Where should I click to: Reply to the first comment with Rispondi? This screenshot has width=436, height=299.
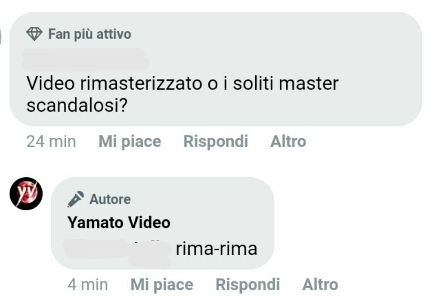(x=215, y=141)
